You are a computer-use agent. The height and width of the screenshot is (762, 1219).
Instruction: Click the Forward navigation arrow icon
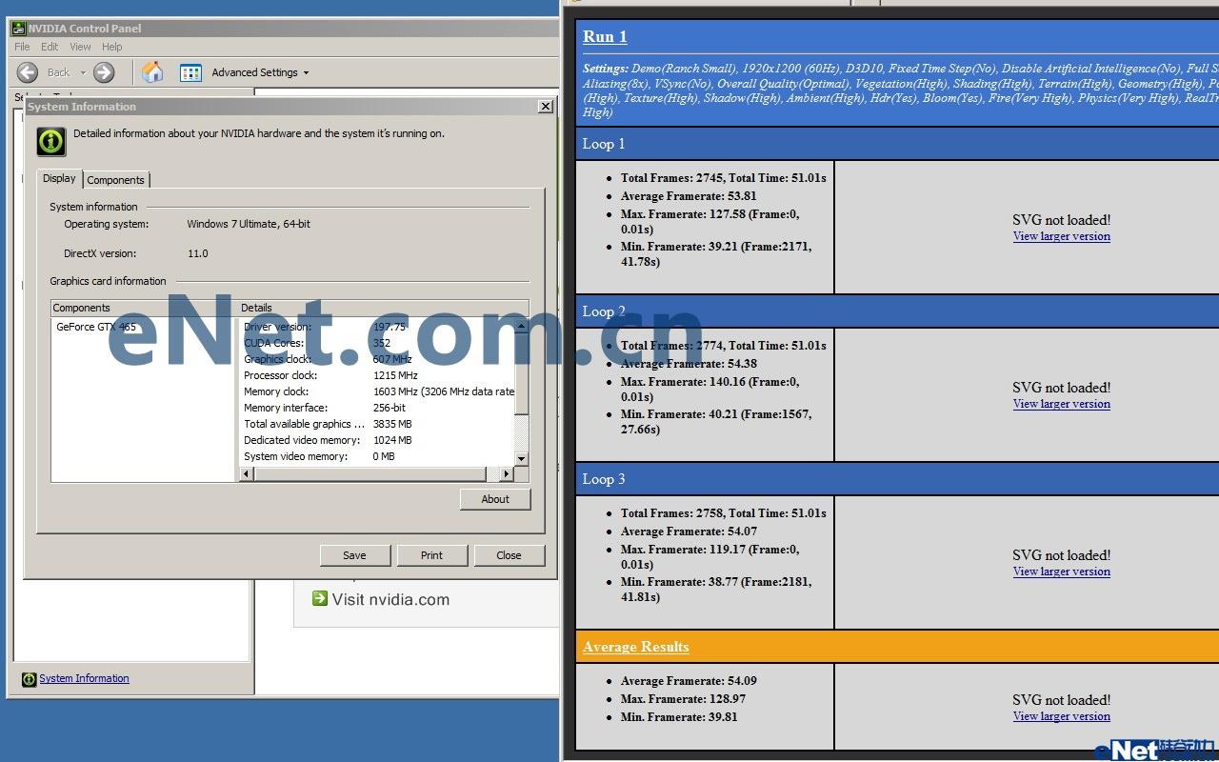[x=103, y=71]
